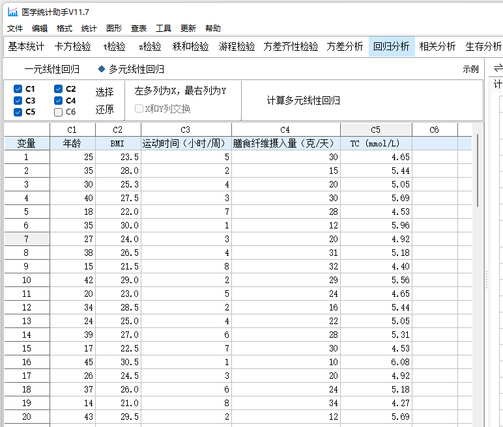The width and height of the screenshot is (503, 427).
Task: Select column header C6
Action: coord(435,130)
